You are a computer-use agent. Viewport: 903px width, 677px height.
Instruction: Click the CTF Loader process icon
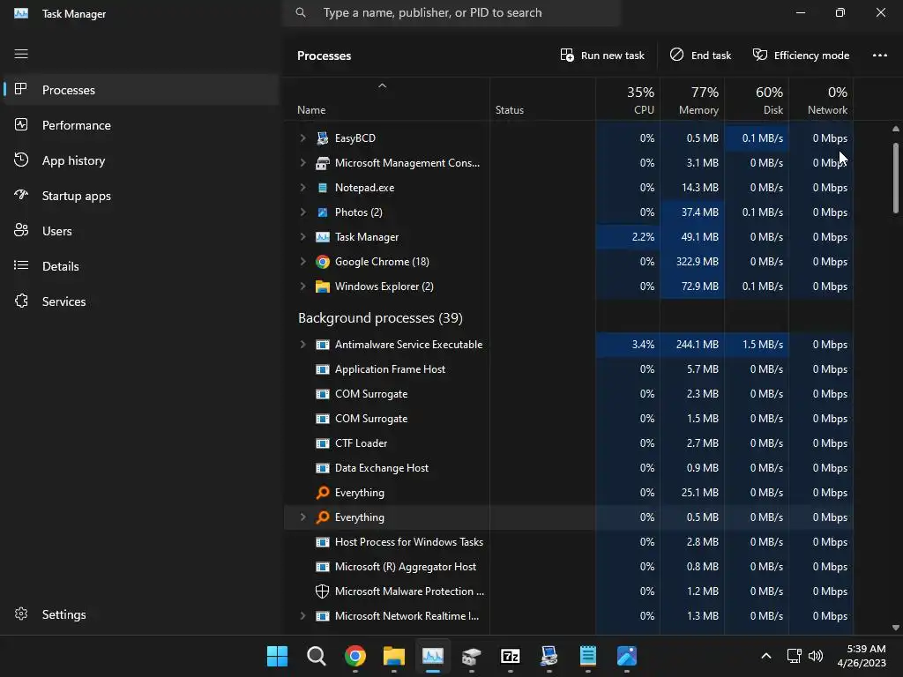[323, 443]
